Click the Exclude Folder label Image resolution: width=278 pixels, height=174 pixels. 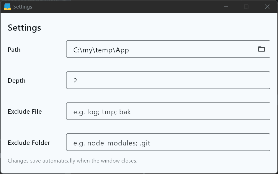click(x=29, y=143)
